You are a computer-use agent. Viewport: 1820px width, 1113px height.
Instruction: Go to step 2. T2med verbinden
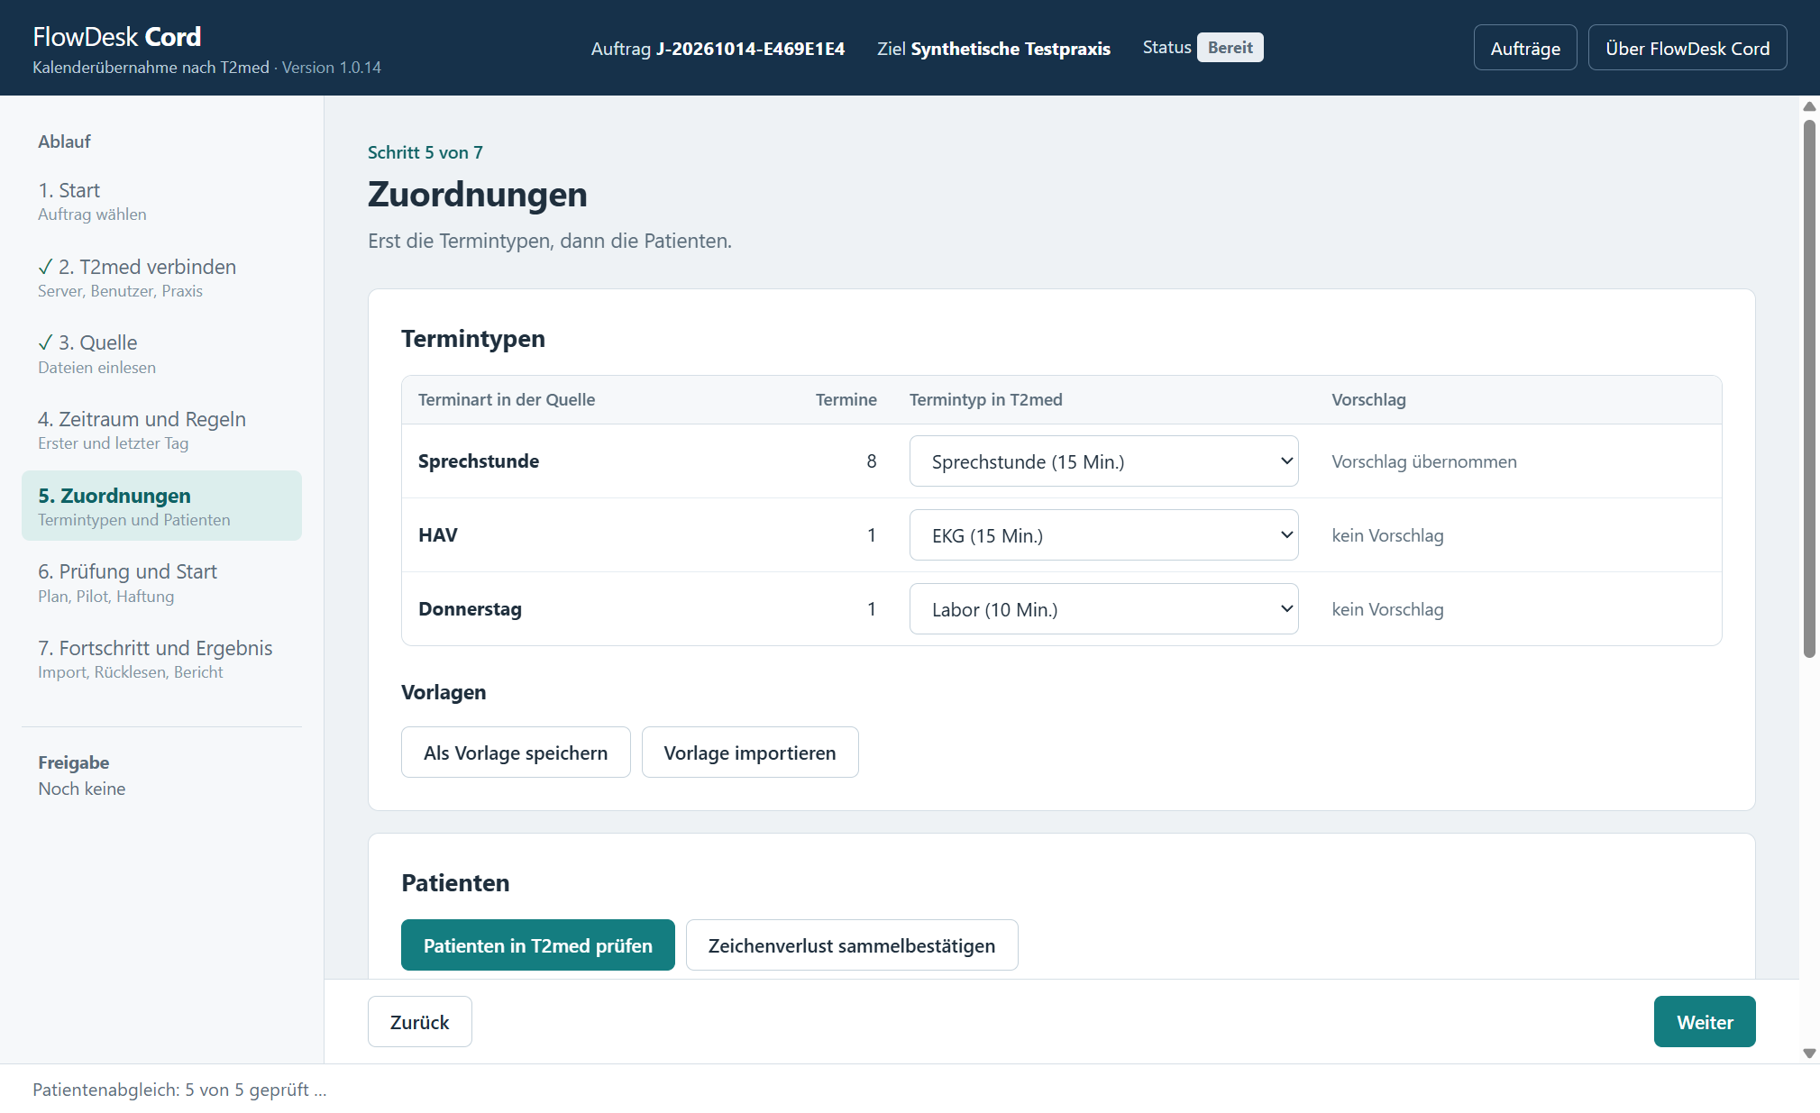[161, 278]
